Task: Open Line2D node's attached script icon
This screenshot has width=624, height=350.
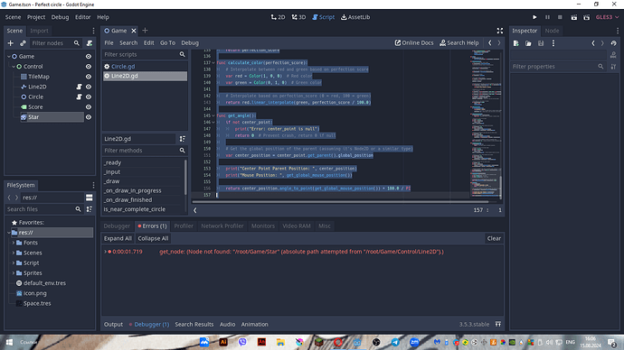Action: tap(79, 87)
